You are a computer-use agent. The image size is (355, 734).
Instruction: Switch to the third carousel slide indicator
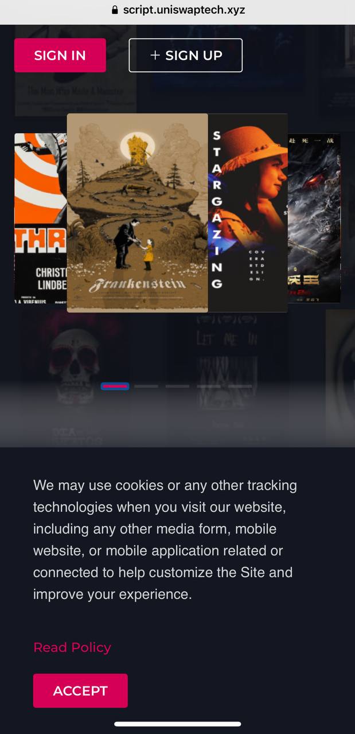(x=177, y=386)
